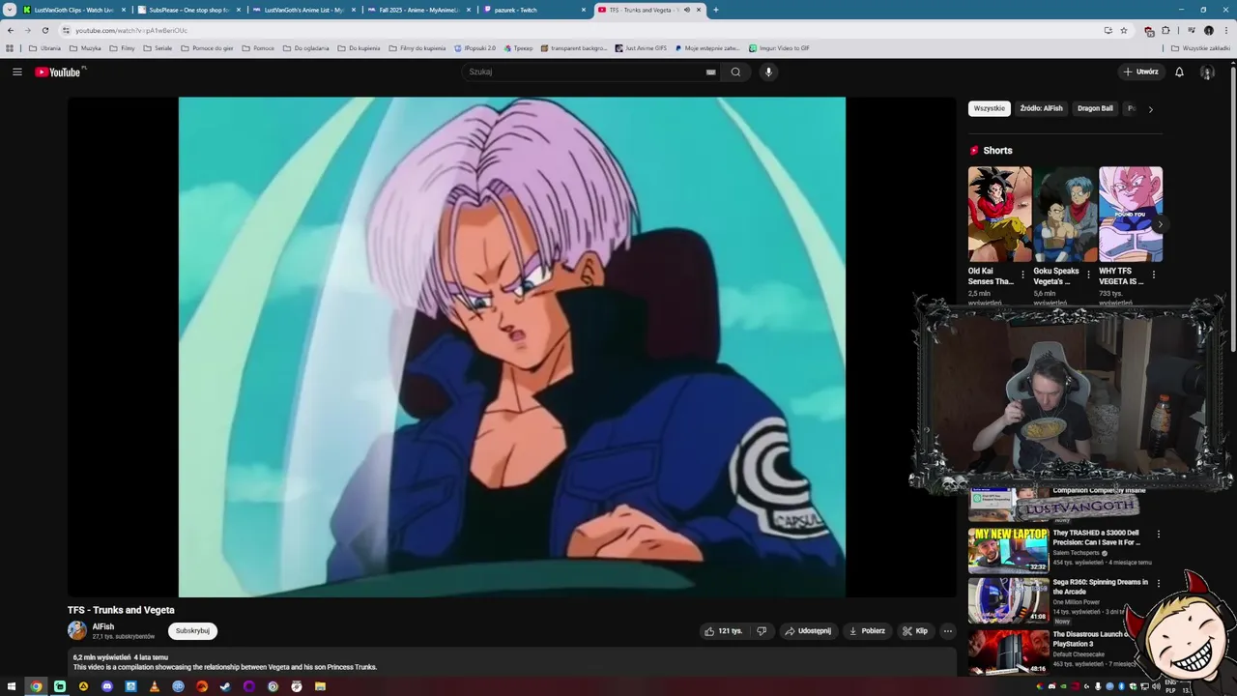Click the address bar URL
The height and width of the screenshot is (696, 1237).
(x=131, y=30)
